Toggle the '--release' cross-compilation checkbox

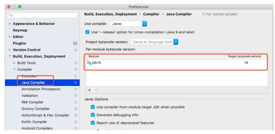(x=87, y=32)
